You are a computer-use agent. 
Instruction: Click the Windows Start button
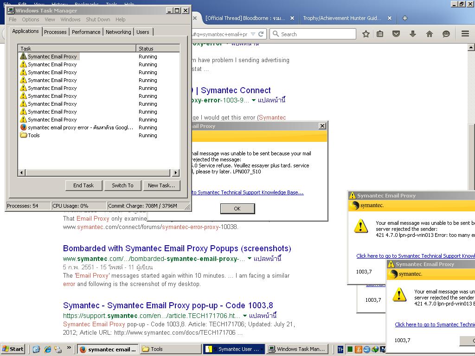(13, 349)
